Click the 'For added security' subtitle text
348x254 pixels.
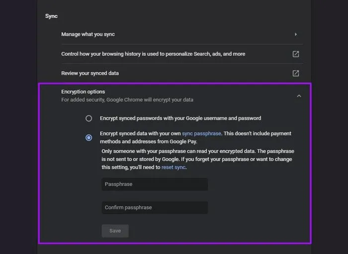[127, 100]
